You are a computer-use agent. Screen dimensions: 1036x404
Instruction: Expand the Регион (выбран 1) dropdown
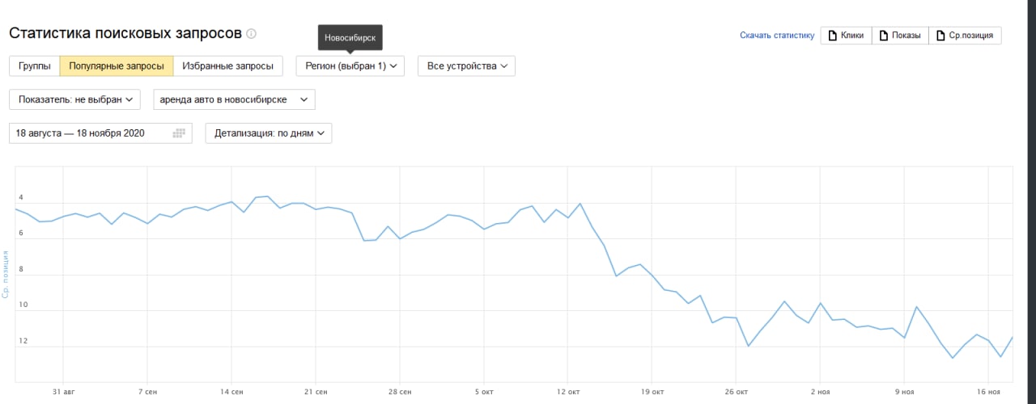(350, 66)
